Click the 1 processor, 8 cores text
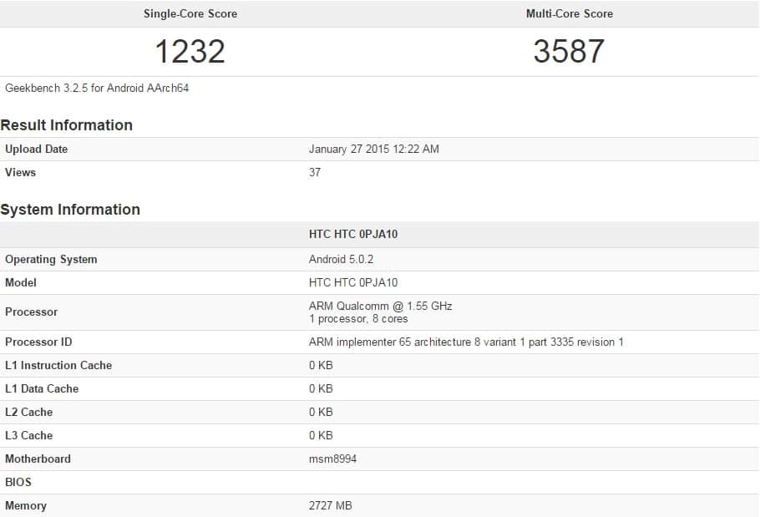Image resolution: width=760 pixels, height=517 pixels. [x=358, y=319]
